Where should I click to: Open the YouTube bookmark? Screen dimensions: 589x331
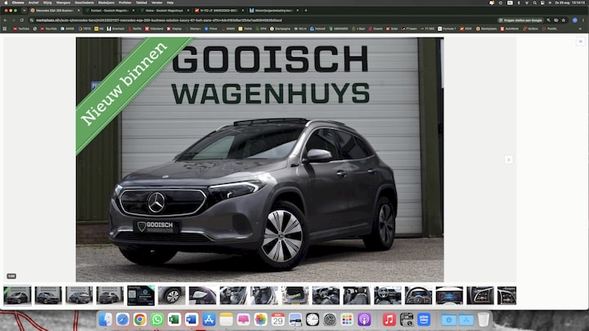[21, 29]
